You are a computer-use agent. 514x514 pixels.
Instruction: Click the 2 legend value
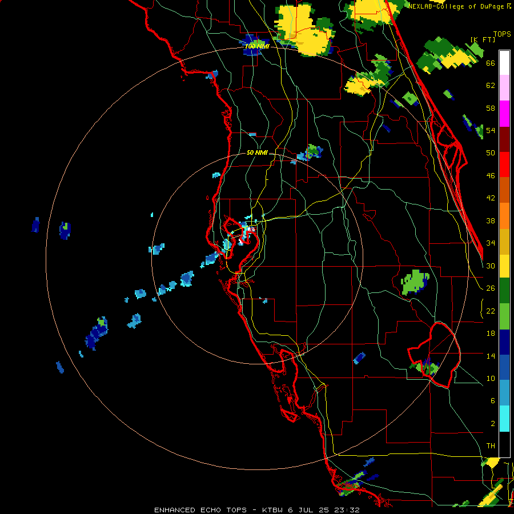[x=493, y=424]
